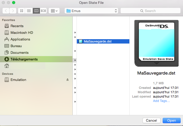Open Recents in the sidebar
This screenshot has width=183, height=126.
36,26
